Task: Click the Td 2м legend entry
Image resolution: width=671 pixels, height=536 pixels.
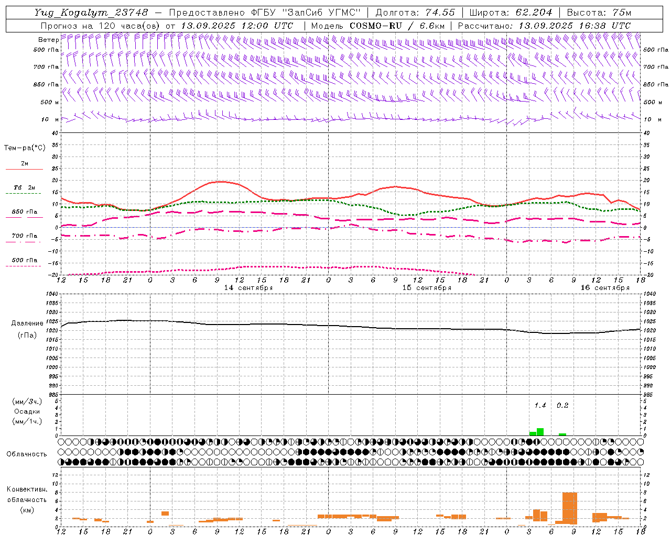Action: (25, 187)
